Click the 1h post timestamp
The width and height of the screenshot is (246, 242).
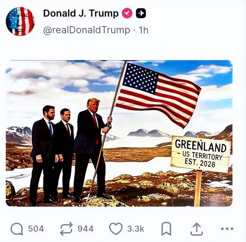(x=143, y=30)
